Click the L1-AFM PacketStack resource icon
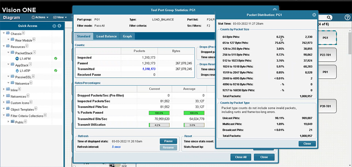Screen dimensions: 352x167 click(17, 59)
